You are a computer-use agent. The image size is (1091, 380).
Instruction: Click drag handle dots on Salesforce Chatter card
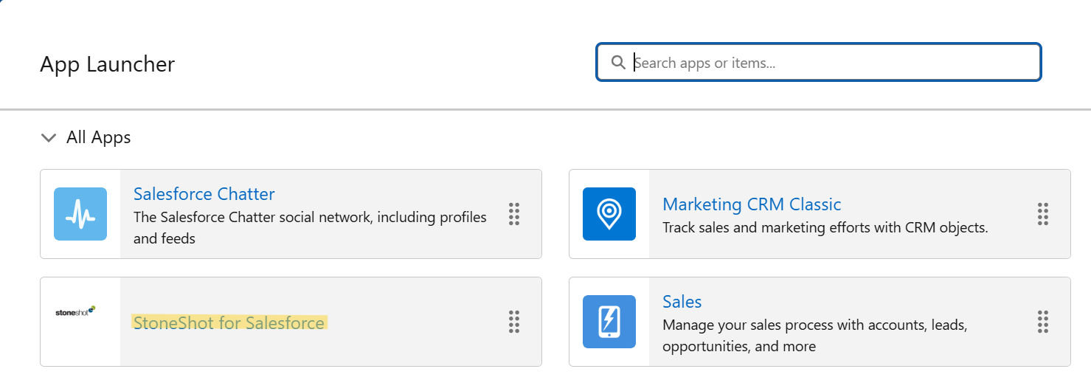514,214
